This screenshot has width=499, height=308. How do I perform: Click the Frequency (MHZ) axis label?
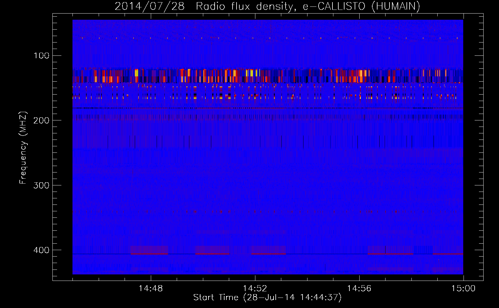pos(23,148)
